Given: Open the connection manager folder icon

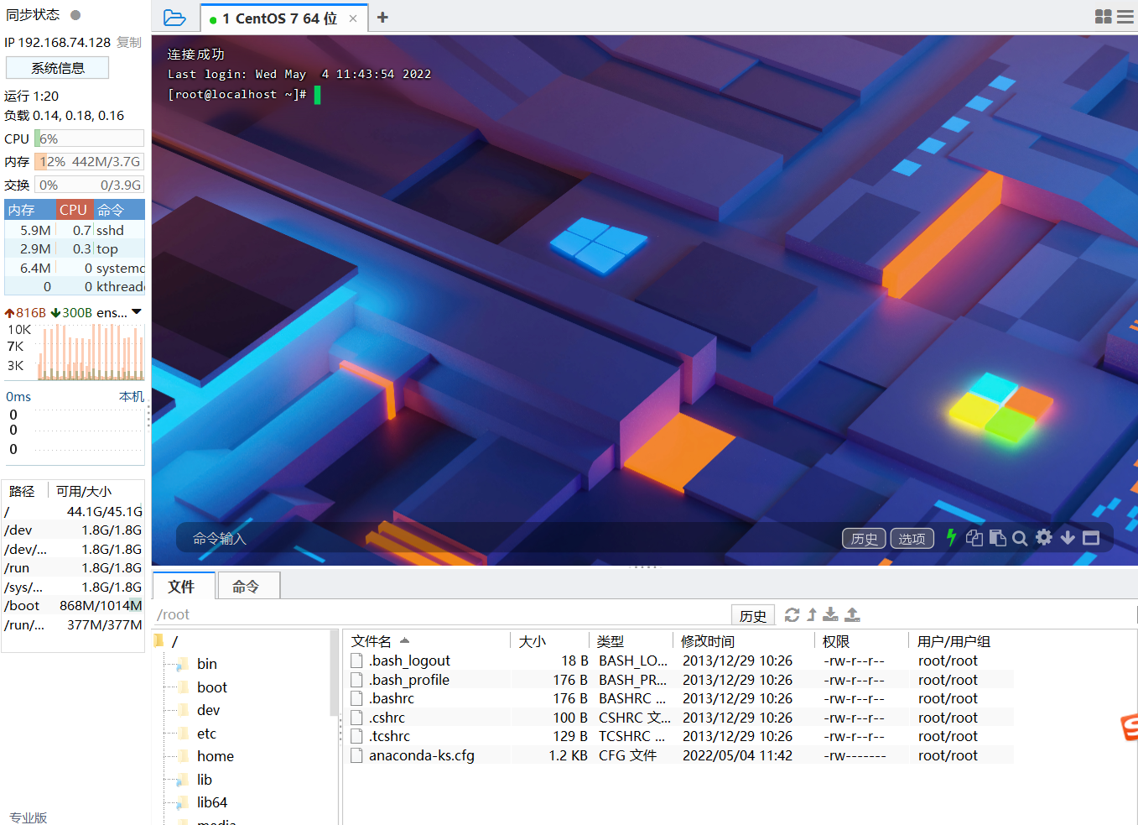Looking at the screenshot, I should (x=174, y=18).
